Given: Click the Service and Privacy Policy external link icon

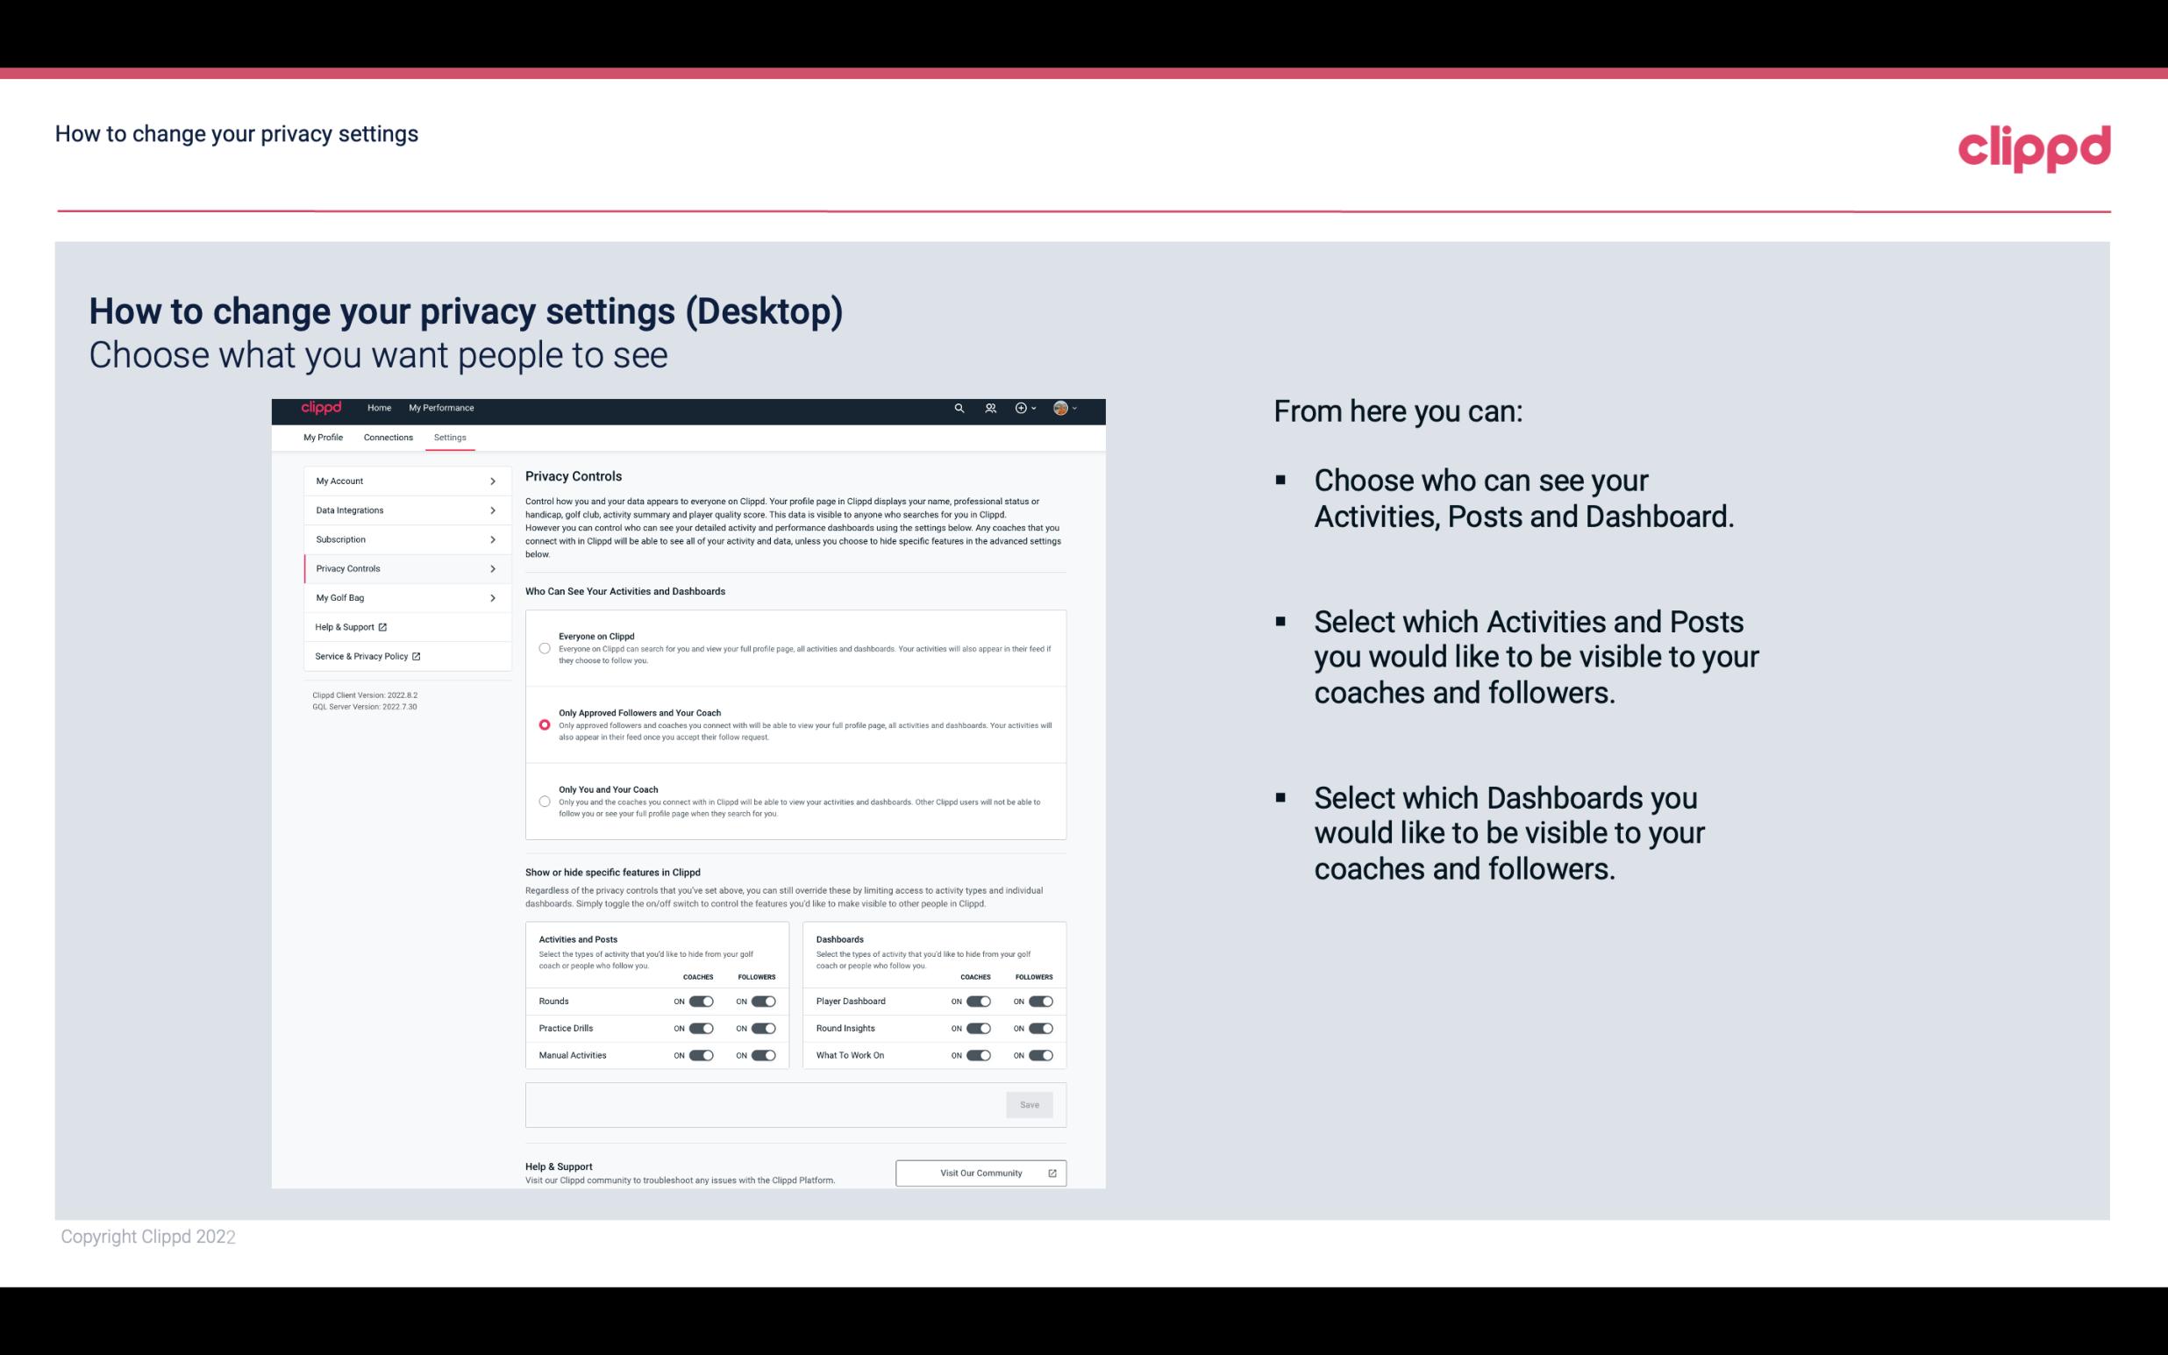Looking at the screenshot, I should point(417,656).
